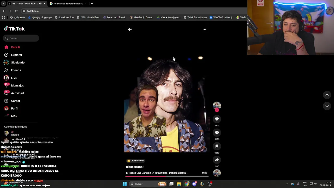The height and width of the screenshot is (188, 334).
Task: Open Task View on the taskbar
Action: pyautogui.click(x=171, y=184)
